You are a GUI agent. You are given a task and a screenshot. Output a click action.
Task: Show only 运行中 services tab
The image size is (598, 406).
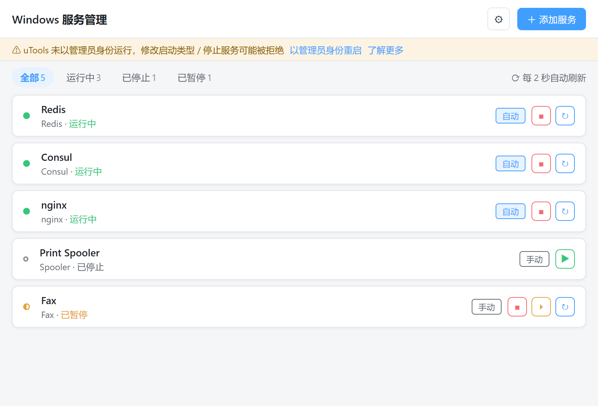point(84,78)
